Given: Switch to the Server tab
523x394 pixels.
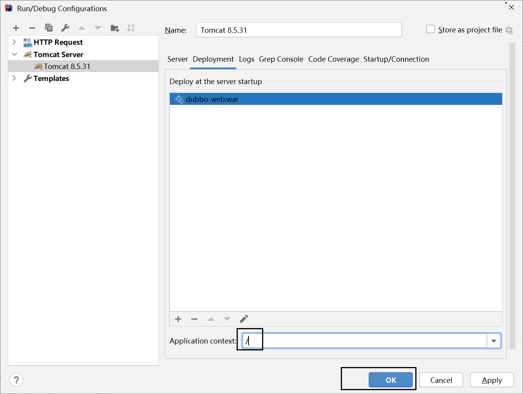Looking at the screenshot, I should (x=178, y=59).
